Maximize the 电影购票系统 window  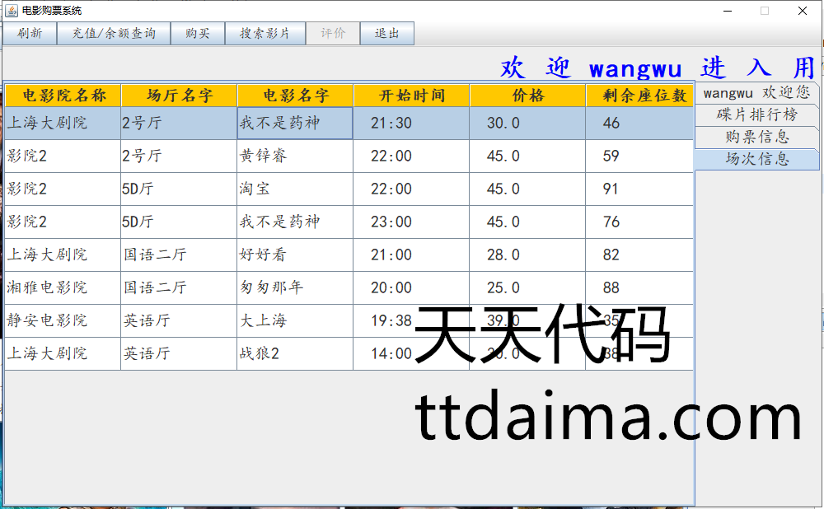[764, 11]
